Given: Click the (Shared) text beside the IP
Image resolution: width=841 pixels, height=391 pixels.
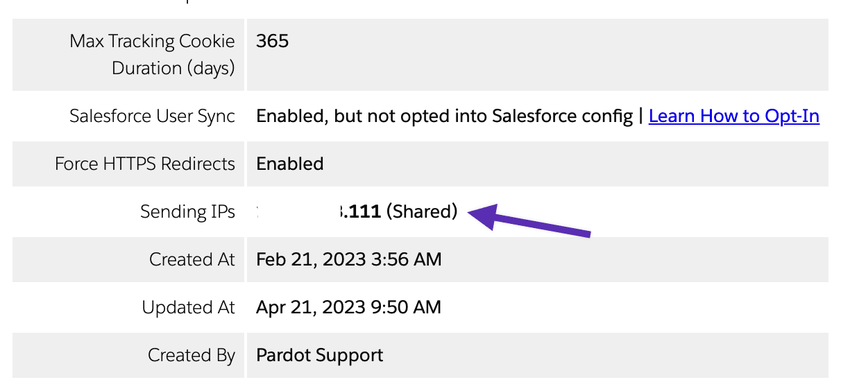Looking at the screenshot, I should (x=422, y=211).
